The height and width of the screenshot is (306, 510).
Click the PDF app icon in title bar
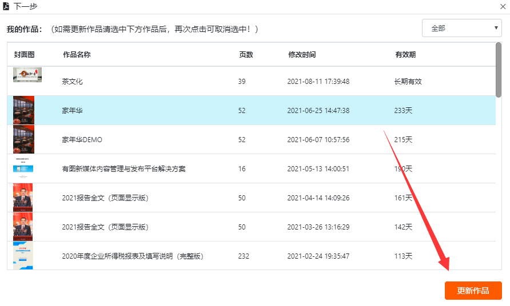click(x=6, y=6)
